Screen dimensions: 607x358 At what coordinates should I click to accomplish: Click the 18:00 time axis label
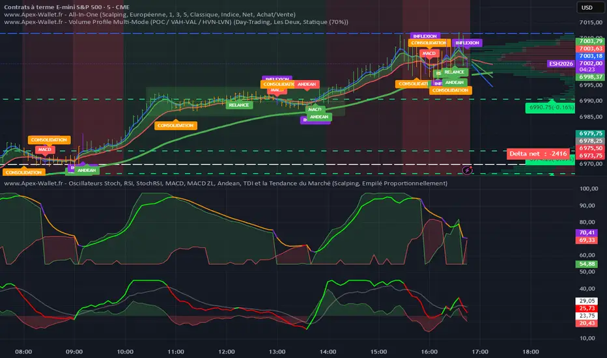pyautogui.click(x=531, y=351)
